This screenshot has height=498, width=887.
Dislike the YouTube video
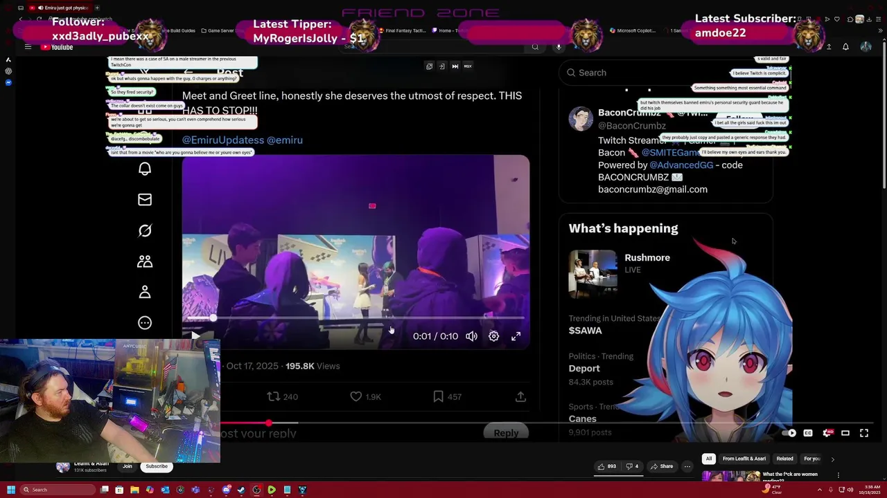[632, 466]
